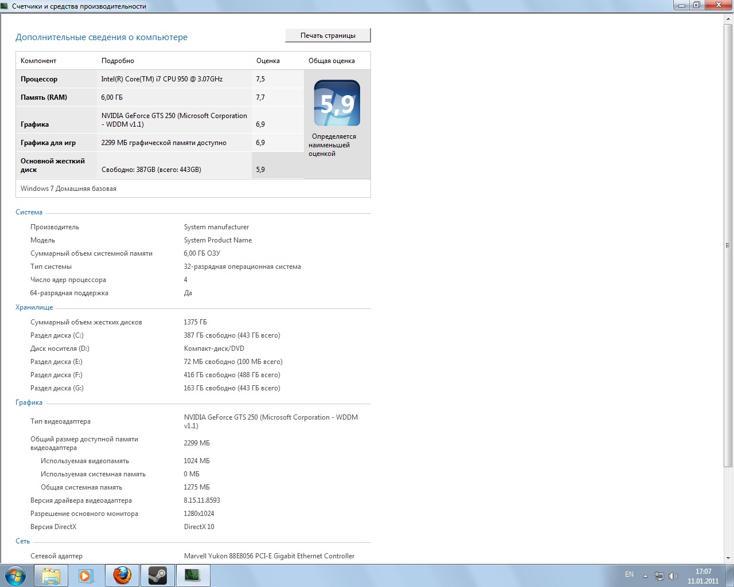
Task: Click the 'Сеть' section heading
Action: 22,541
